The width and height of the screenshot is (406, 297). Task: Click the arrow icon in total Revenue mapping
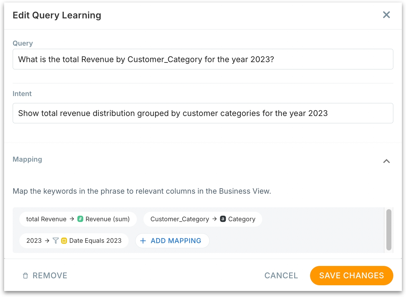[72, 219]
